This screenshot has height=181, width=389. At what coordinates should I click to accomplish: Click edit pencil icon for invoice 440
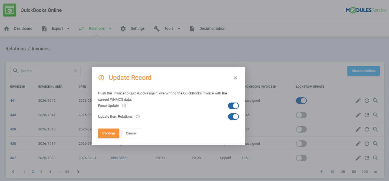coord(358,115)
